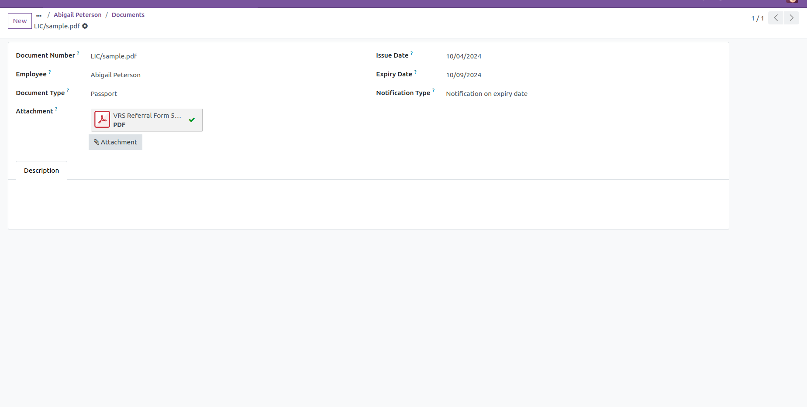Screen dimensions: 807x407
Task: Click the New button
Action: pyautogui.click(x=20, y=21)
